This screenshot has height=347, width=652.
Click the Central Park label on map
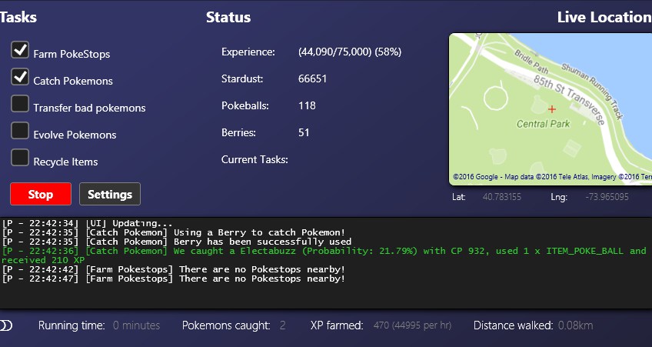543,124
